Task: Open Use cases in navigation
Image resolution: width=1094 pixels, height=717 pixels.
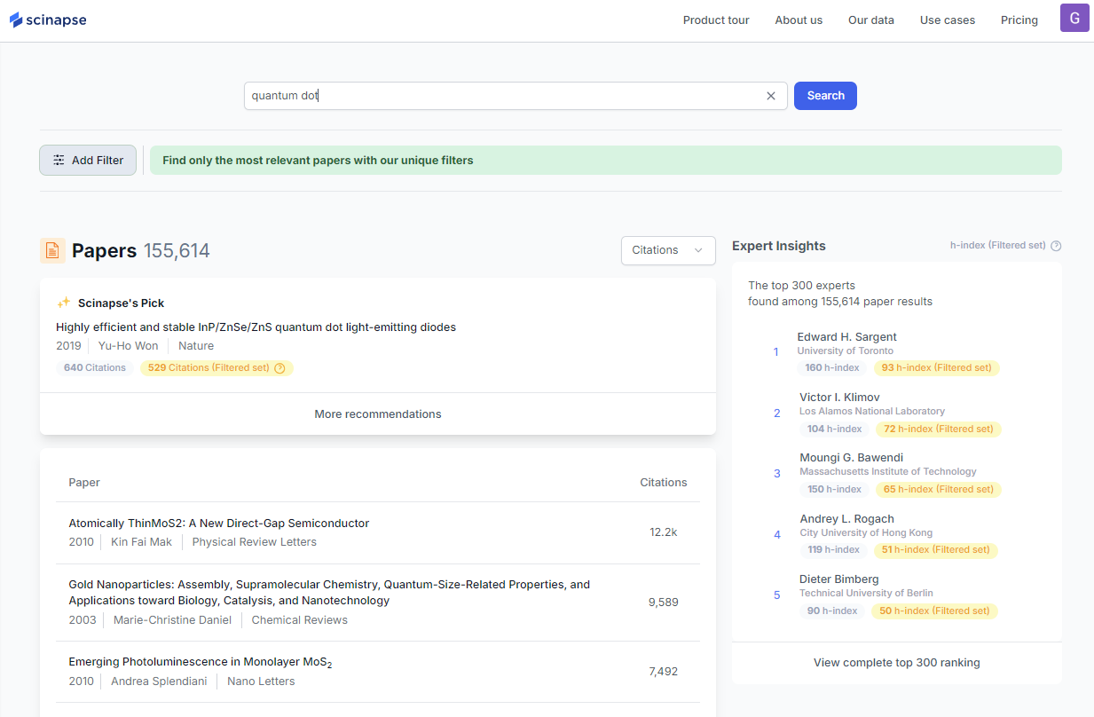Action: [948, 20]
